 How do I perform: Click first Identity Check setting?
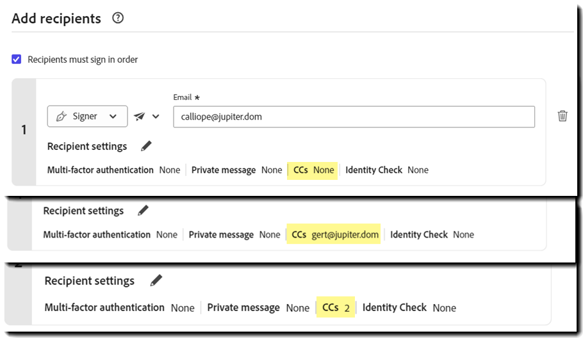click(386, 170)
